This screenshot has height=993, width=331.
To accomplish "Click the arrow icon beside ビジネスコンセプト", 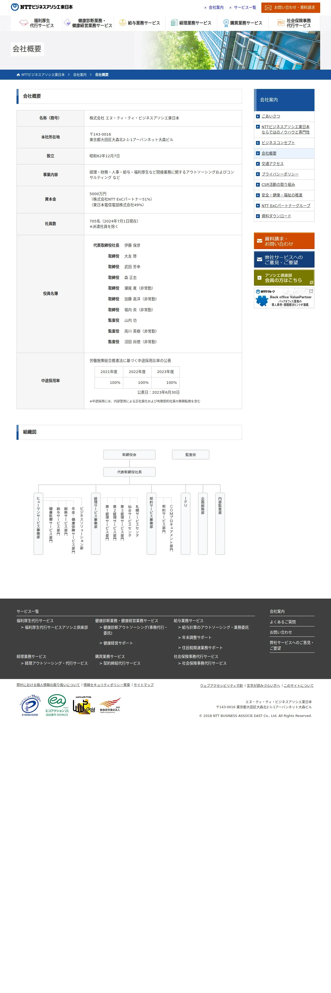I will pos(258,143).
